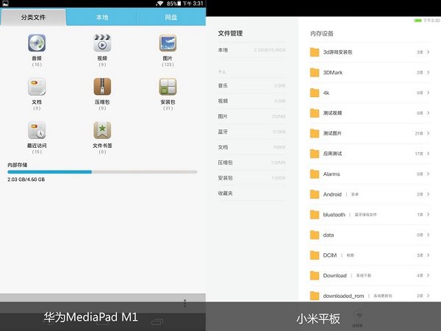The height and width of the screenshot is (331, 441).
Task: Select 压缩包 in the Xiaomi sidebar
Action: click(251, 163)
